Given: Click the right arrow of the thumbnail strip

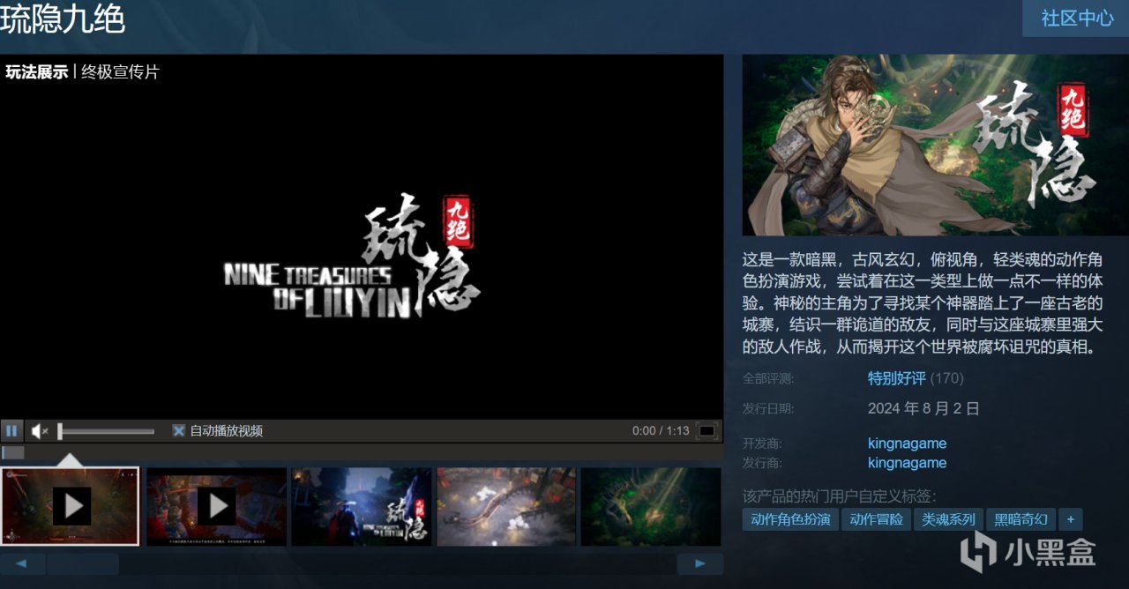Looking at the screenshot, I should tap(700, 563).
